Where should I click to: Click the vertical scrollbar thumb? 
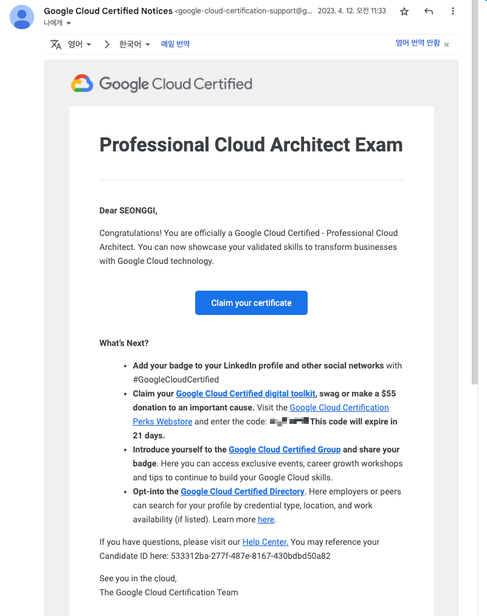click(x=475, y=193)
